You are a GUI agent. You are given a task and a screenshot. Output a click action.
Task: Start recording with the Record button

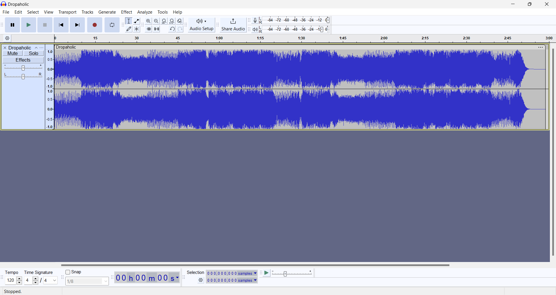pos(95,25)
